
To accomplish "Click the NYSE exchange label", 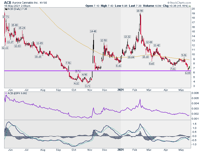I will 43,3.
